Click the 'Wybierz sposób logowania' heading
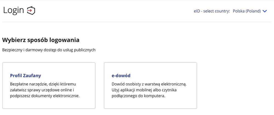 coord(41,40)
